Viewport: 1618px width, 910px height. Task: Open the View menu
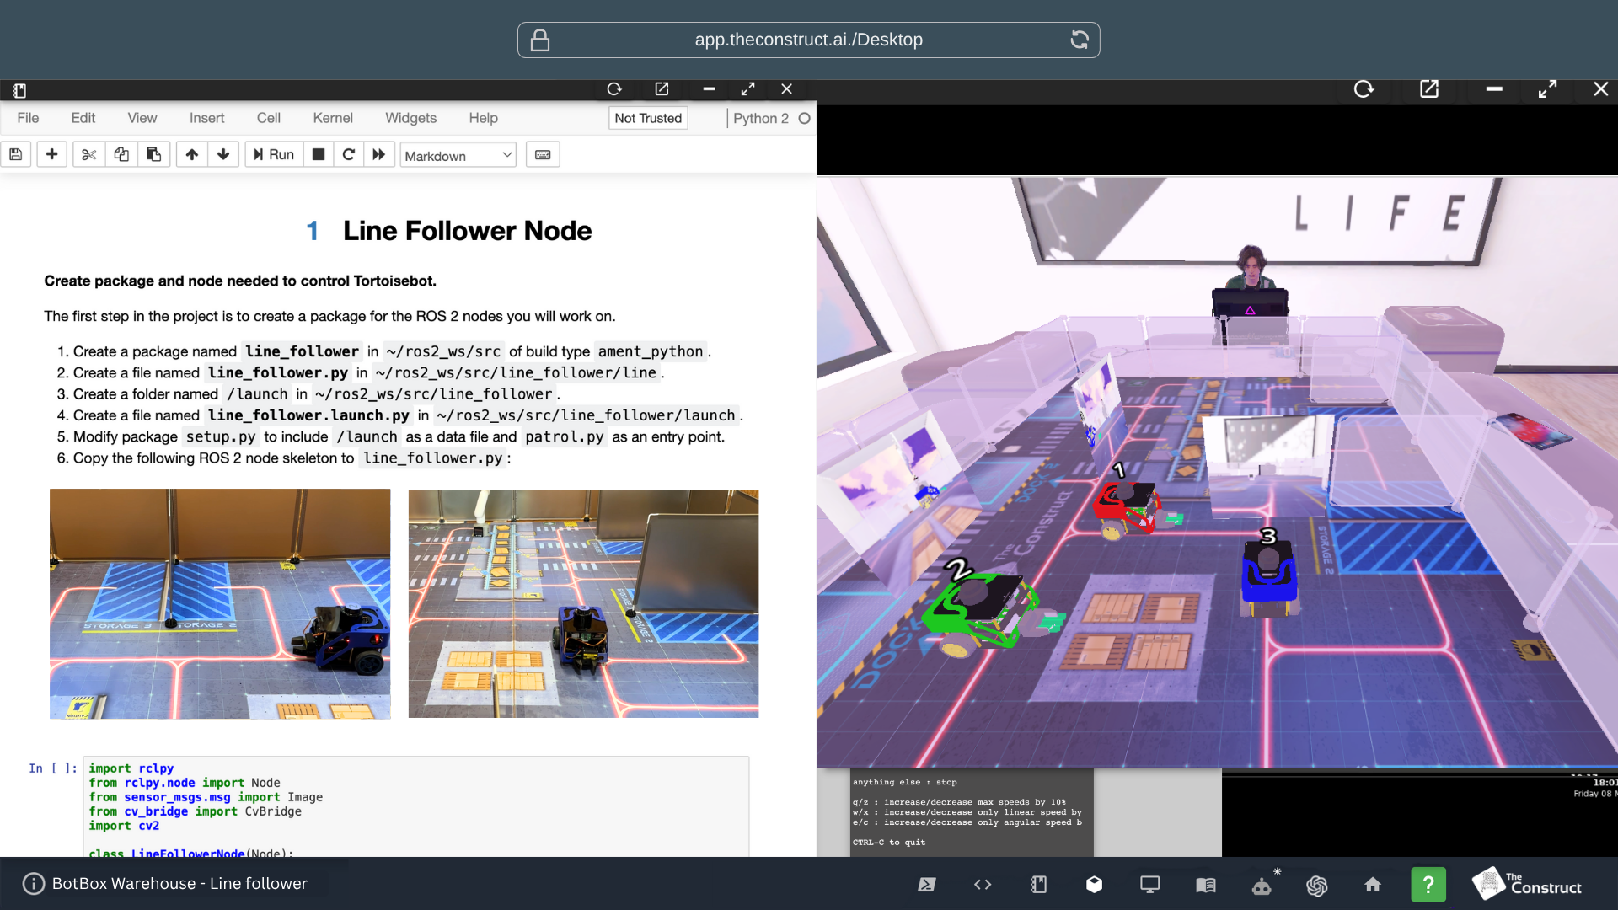pyautogui.click(x=142, y=118)
